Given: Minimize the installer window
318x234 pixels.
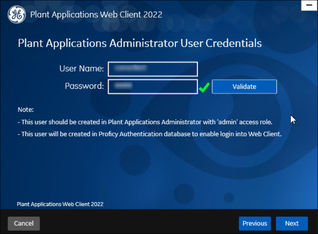Looking at the screenshot, I should pos(309,5).
